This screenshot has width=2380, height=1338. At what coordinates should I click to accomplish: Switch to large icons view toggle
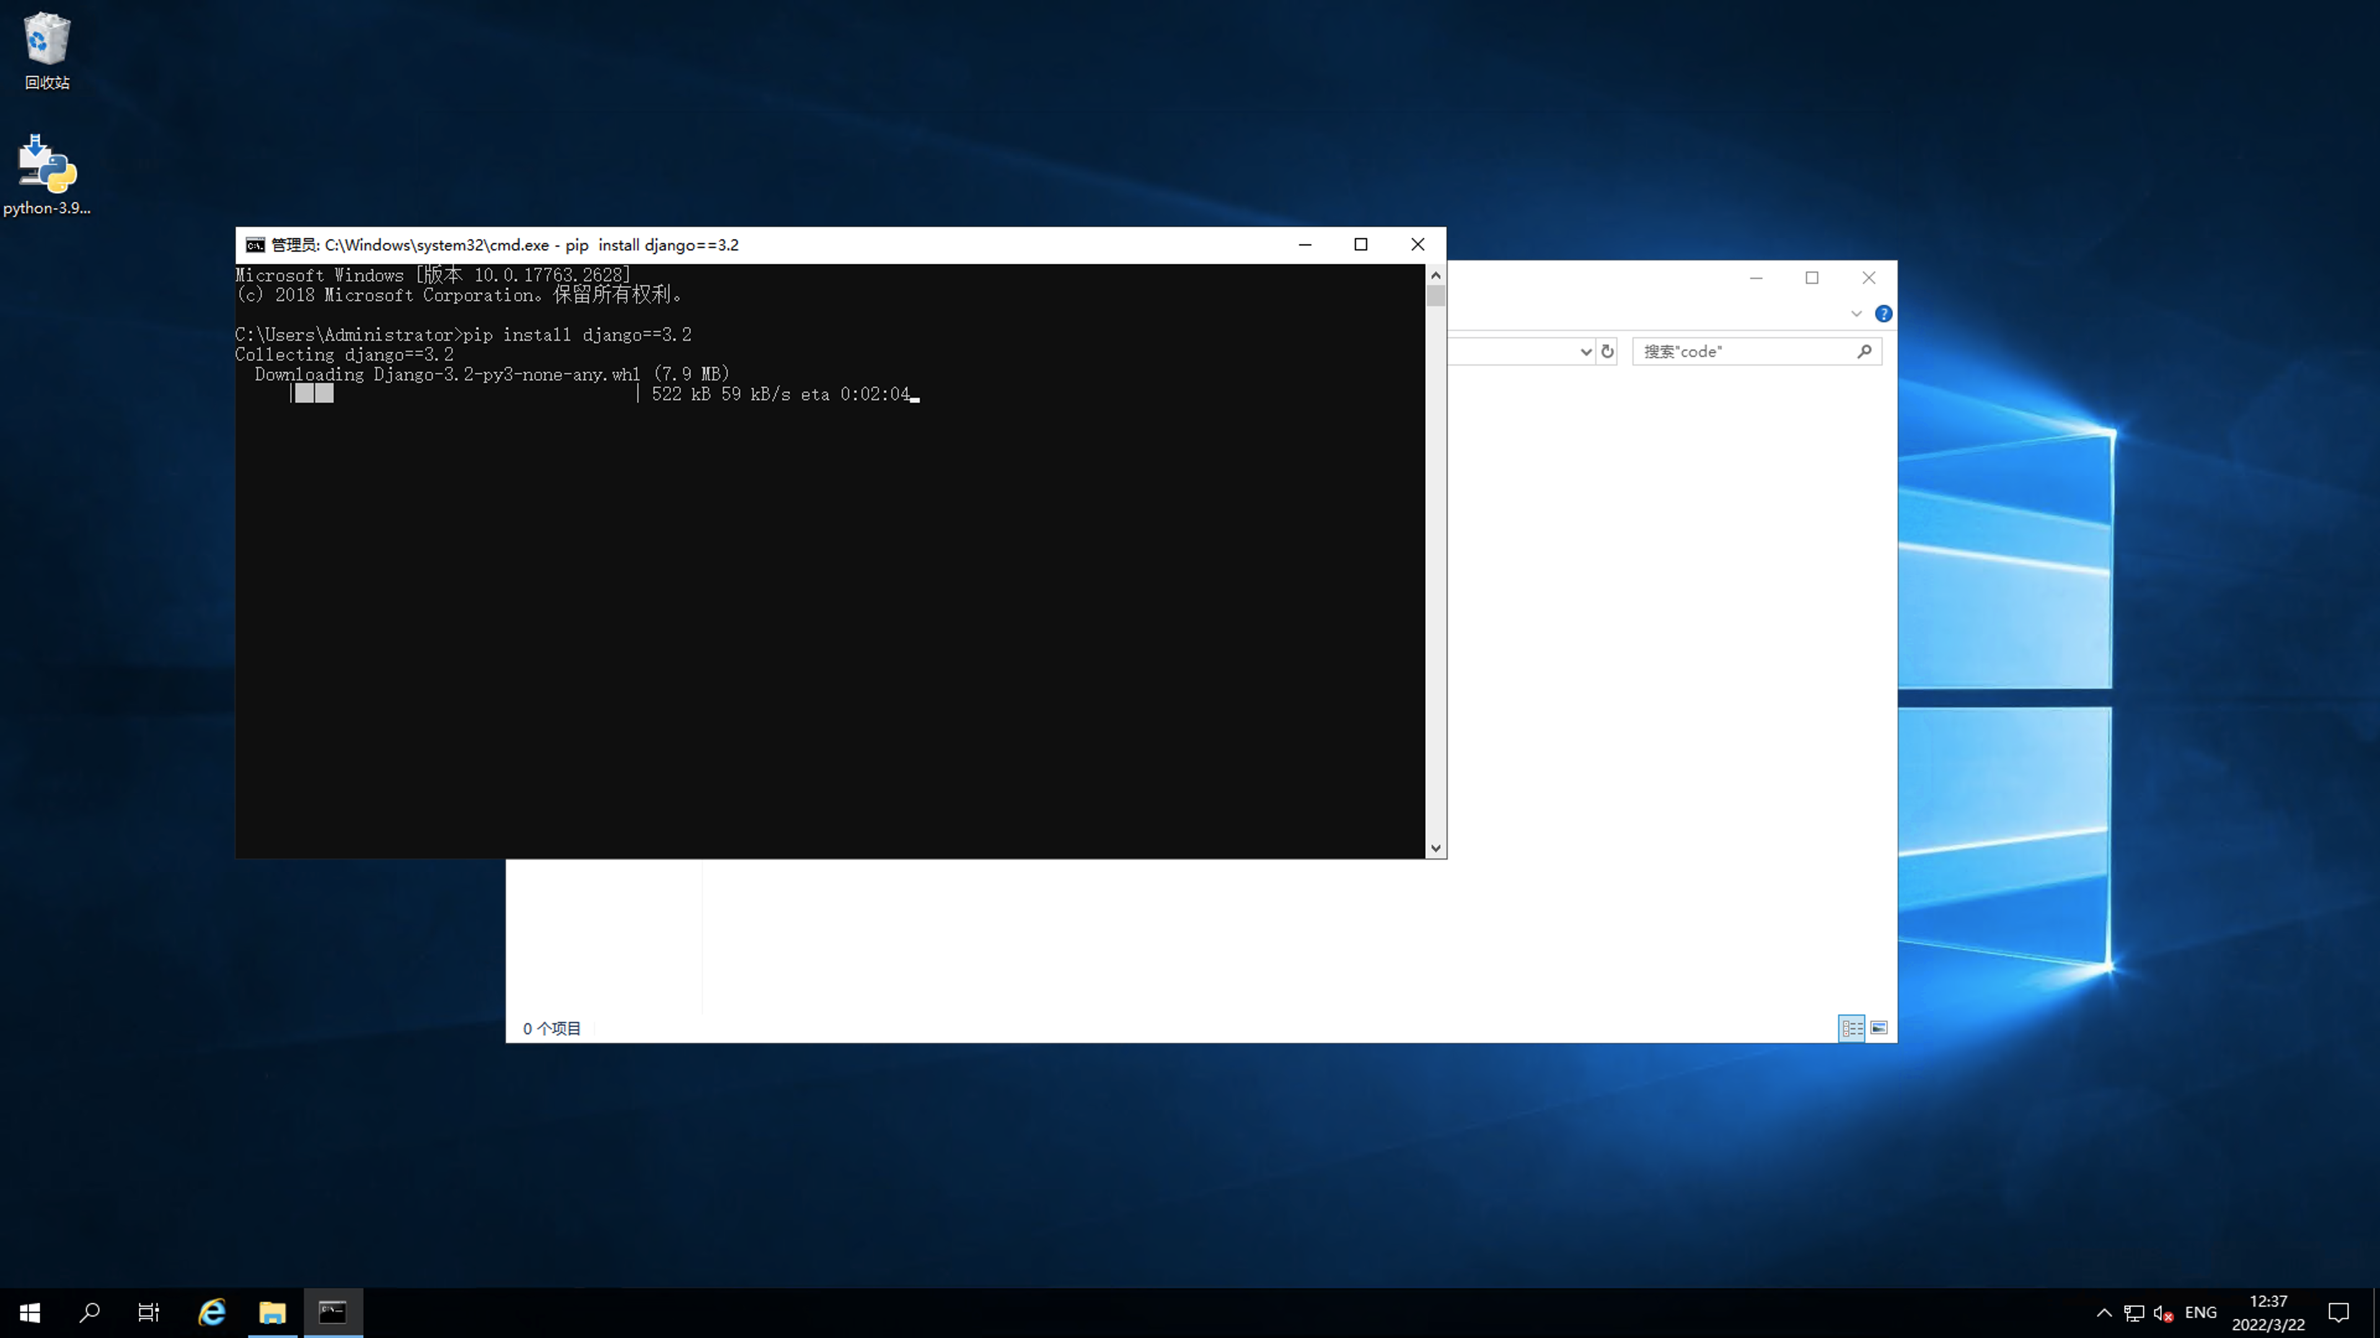point(1879,1028)
